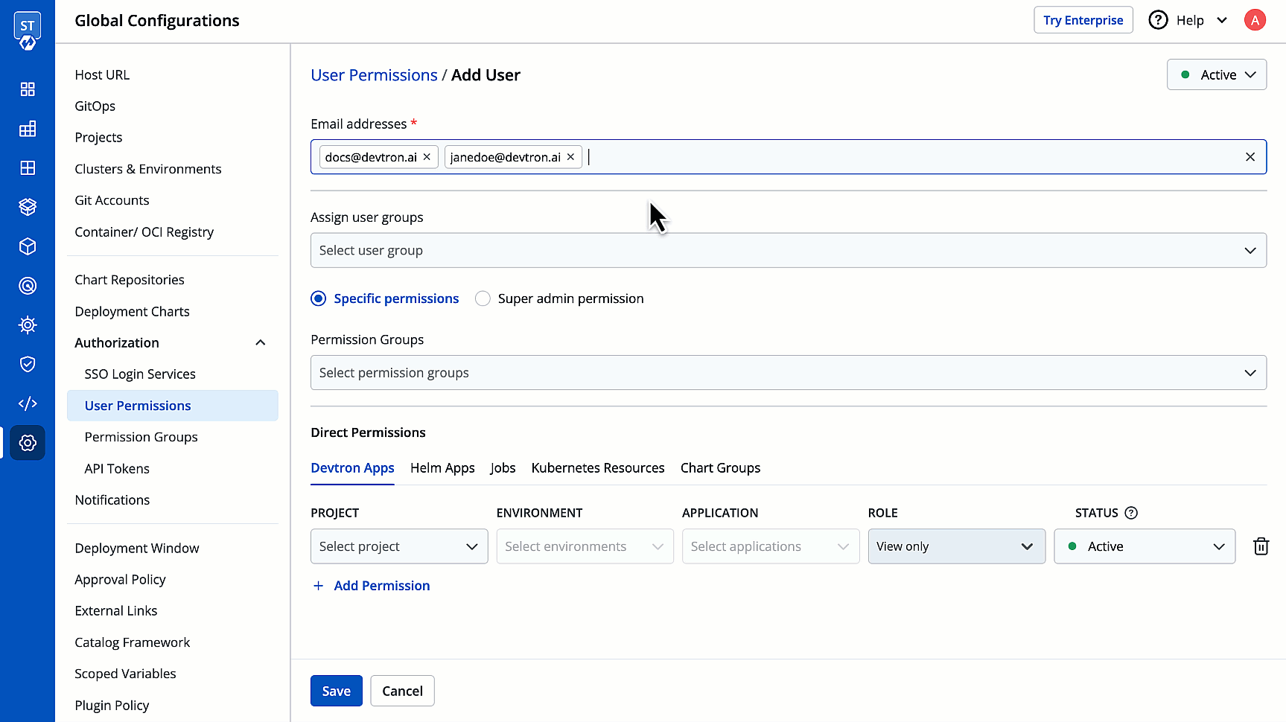This screenshot has height=722, width=1286.
Task: Click the STATUS info question icon
Action: pos(1131,513)
